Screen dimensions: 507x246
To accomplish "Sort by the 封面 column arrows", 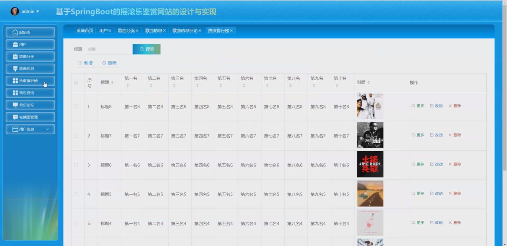I will tap(369, 83).
